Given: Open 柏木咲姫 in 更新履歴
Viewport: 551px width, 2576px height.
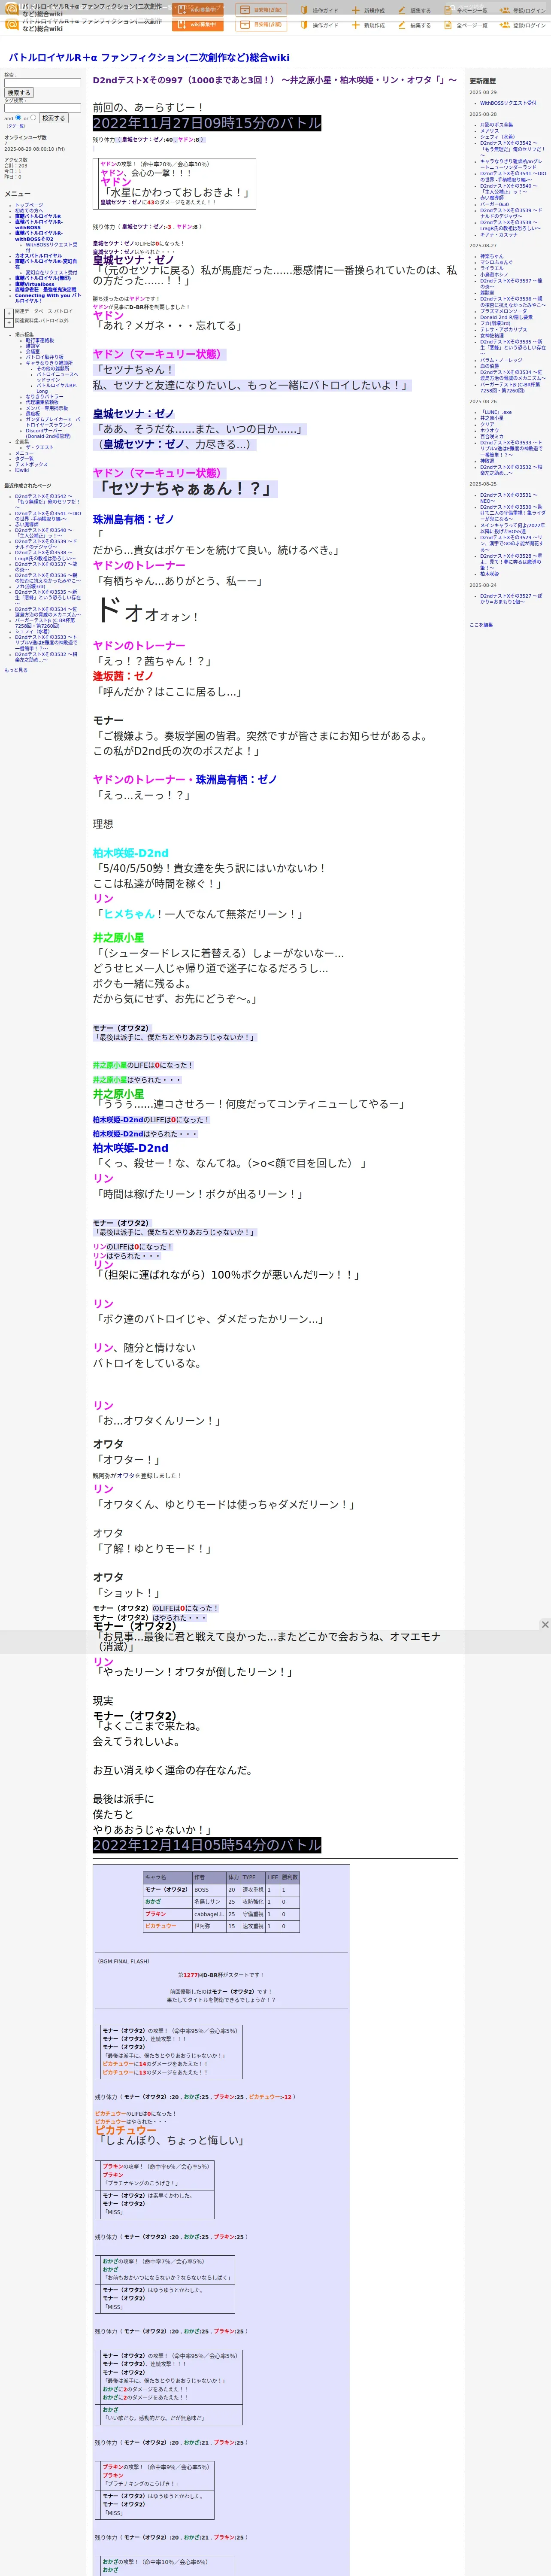Looking at the screenshot, I should tap(489, 574).
